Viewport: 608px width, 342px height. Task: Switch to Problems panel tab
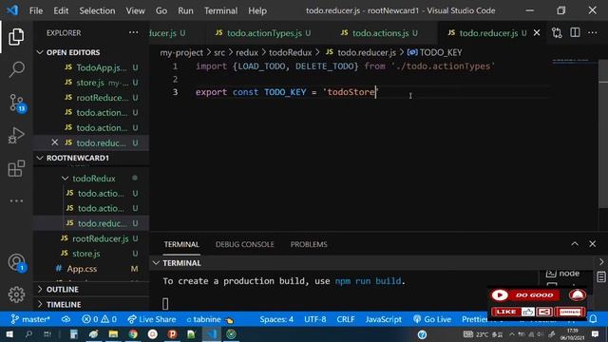(309, 244)
